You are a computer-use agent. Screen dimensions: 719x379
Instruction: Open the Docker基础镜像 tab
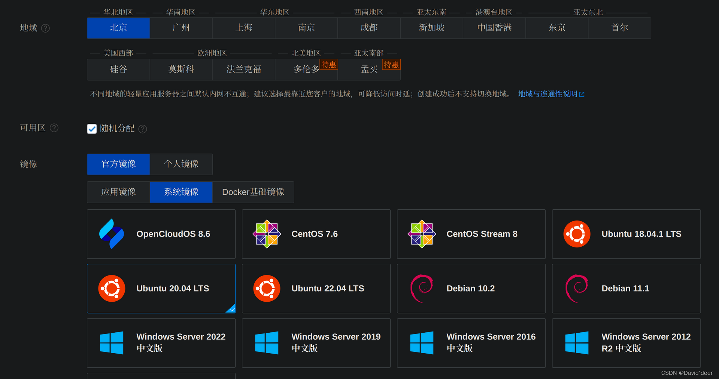coord(253,192)
